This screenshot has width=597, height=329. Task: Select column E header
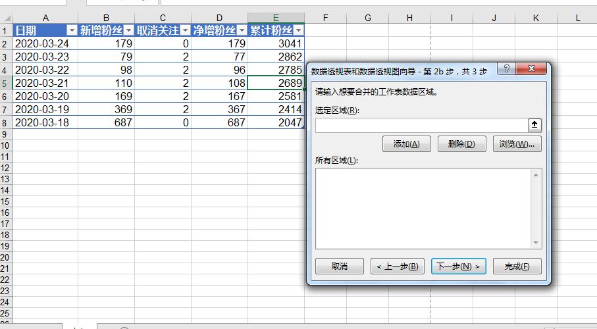click(x=276, y=18)
